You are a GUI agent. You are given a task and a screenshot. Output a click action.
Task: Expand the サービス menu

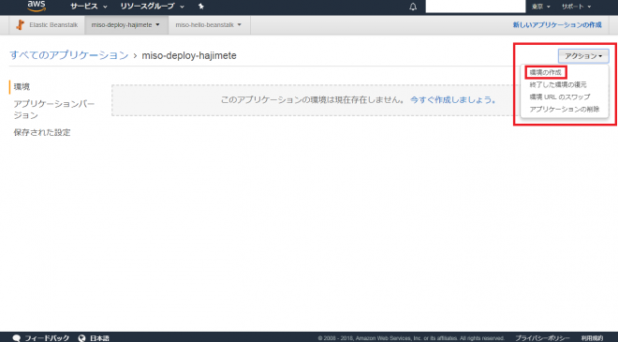pyautogui.click(x=89, y=7)
